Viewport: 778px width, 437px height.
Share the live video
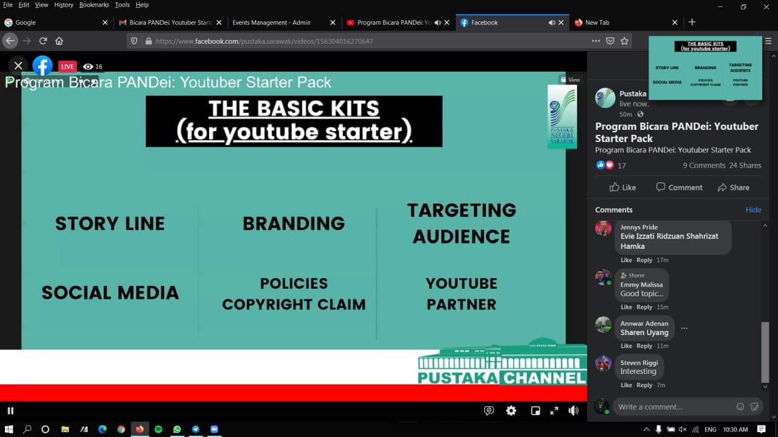(x=733, y=188)
